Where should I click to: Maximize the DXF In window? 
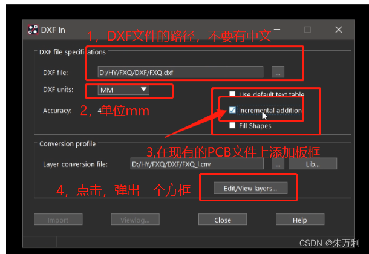pos(307,30)
